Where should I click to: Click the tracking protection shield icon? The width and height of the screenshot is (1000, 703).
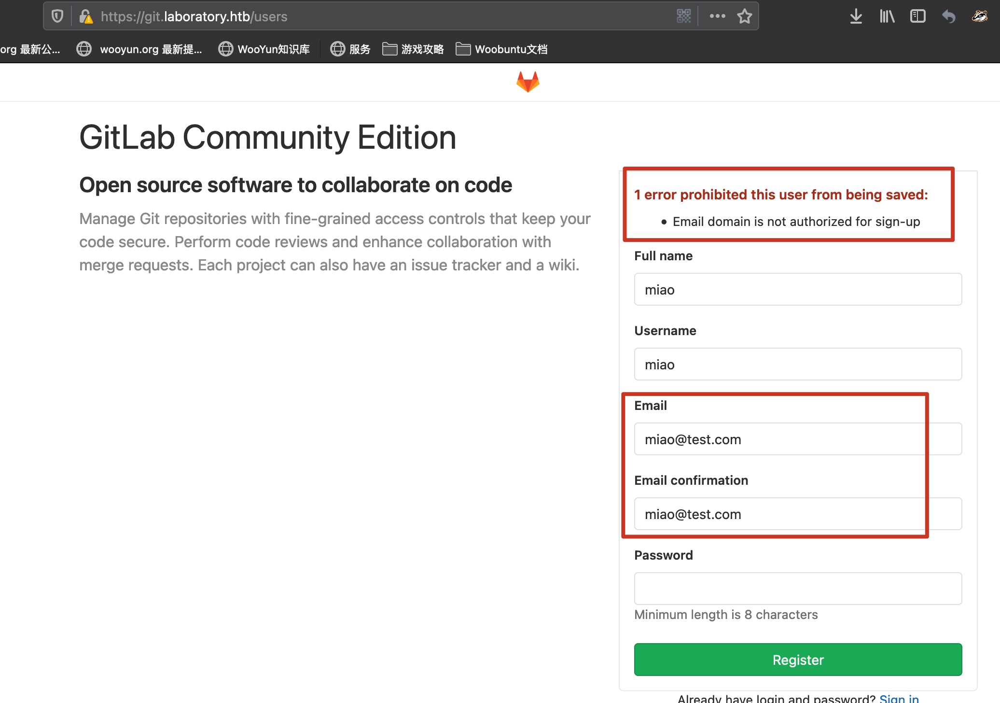[57, 16]
